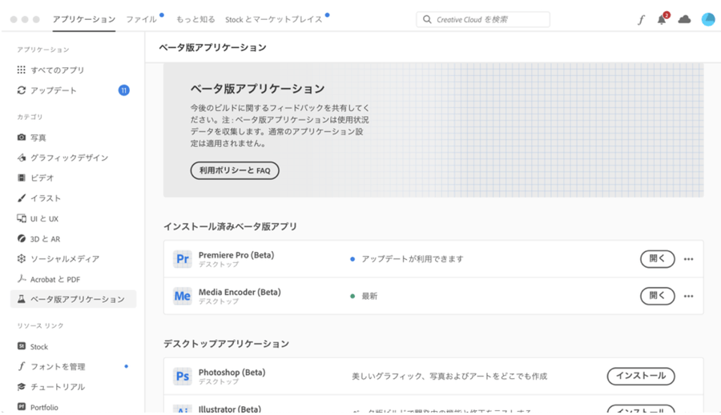Switch to the ファイル tab
721x415 pixels.
coord(142,19)
